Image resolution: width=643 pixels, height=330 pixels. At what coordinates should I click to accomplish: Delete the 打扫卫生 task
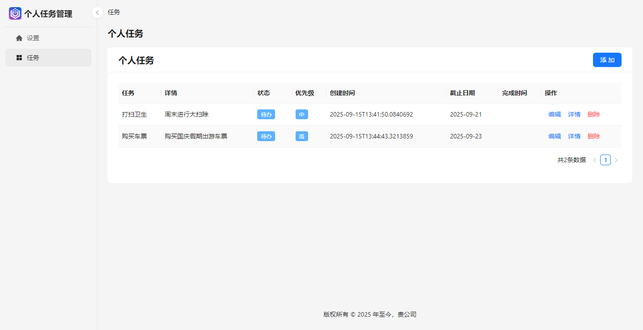(593, 114)
